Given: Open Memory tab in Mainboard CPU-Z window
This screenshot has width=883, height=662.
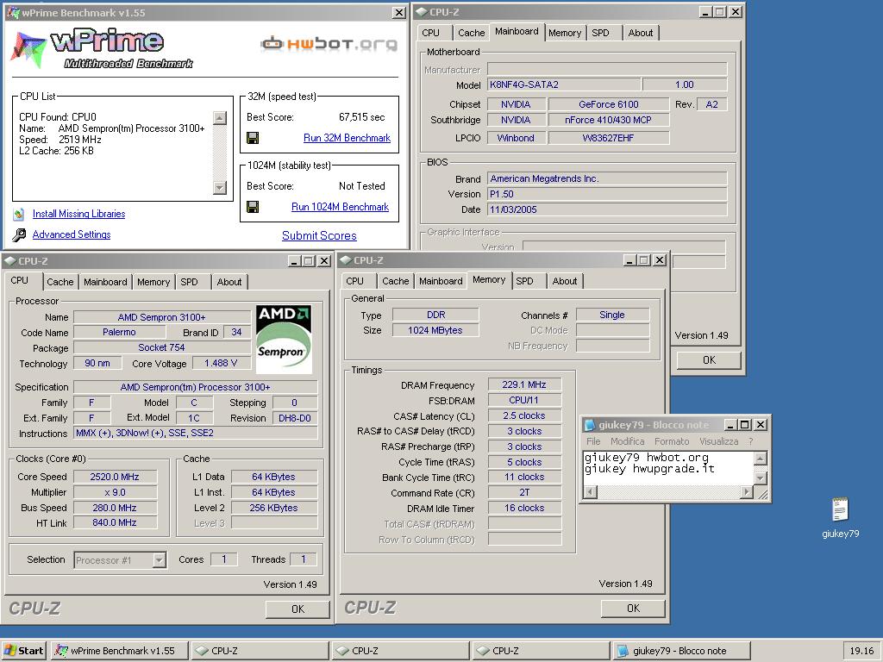Looking at the screenshot, I should click(564, 33).
